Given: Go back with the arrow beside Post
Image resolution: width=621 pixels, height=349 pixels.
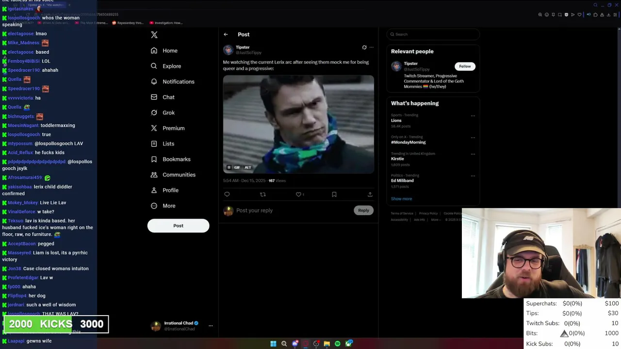Looking at the screenshot, I should coord(226,34).
